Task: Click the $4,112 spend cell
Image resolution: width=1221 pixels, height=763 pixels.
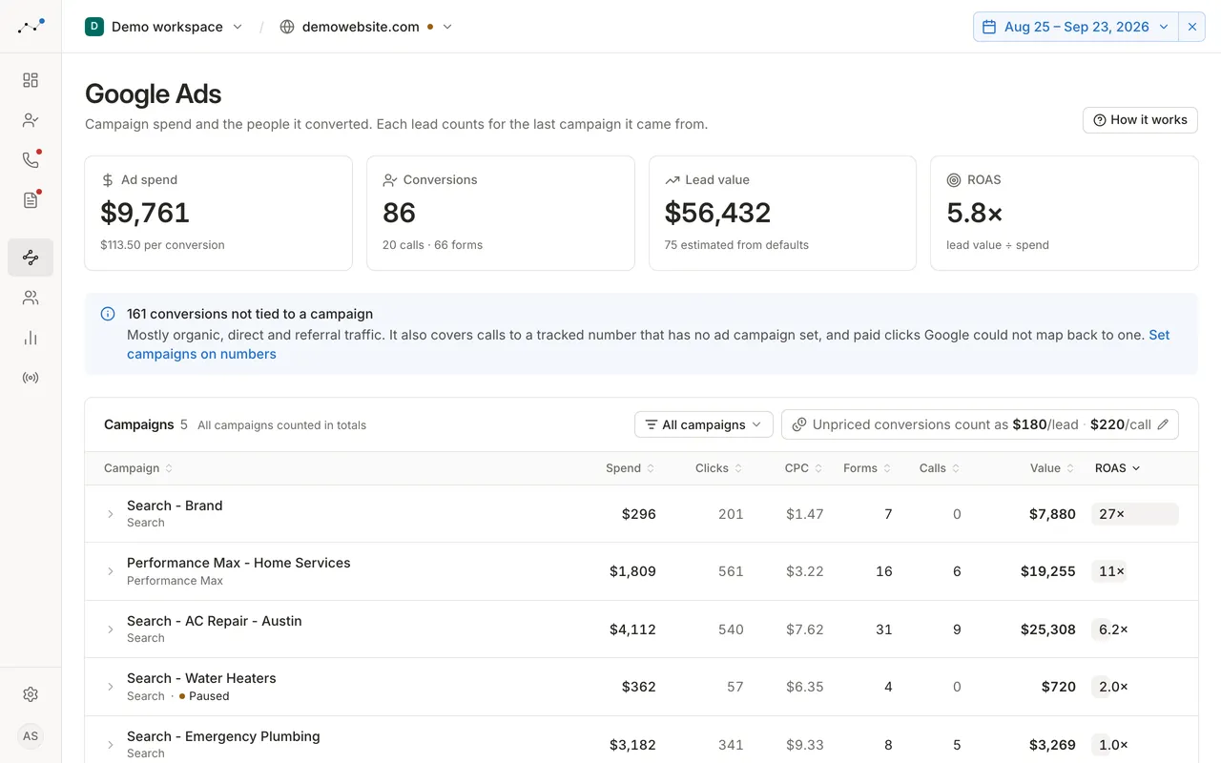Action: pyautogui.click(x=632, y=629)
